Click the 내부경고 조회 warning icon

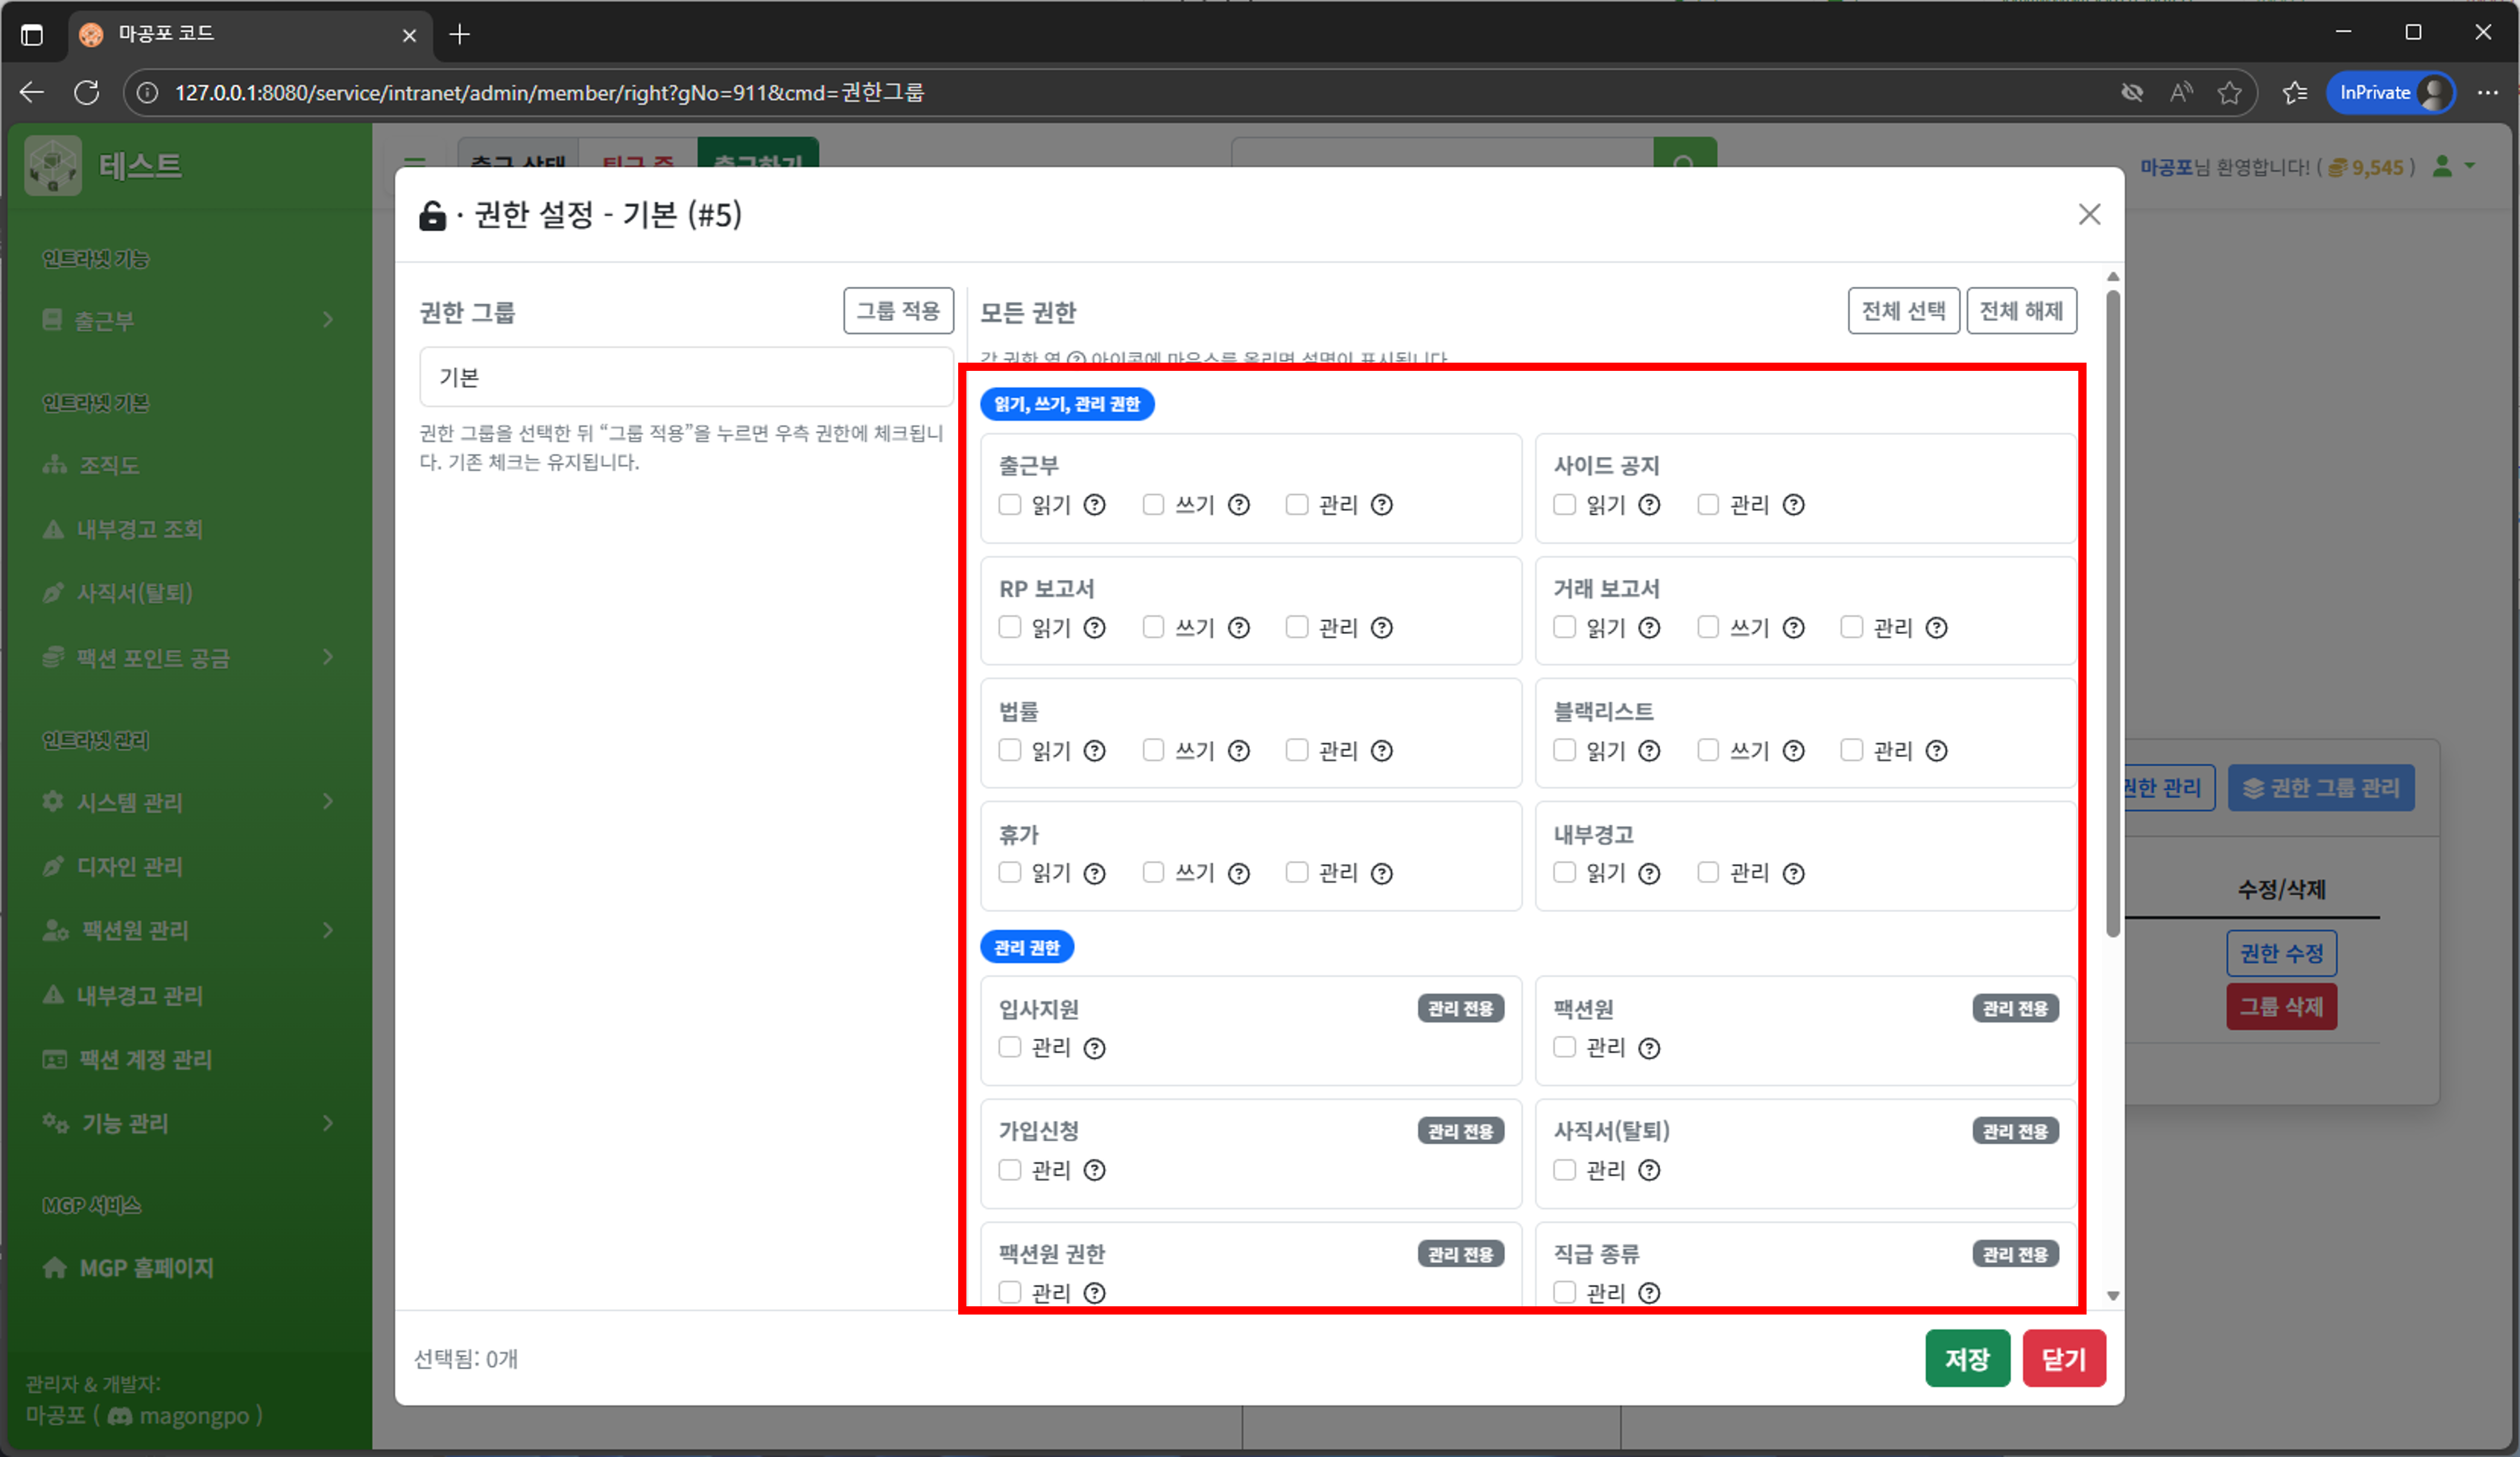click(53, 529)
